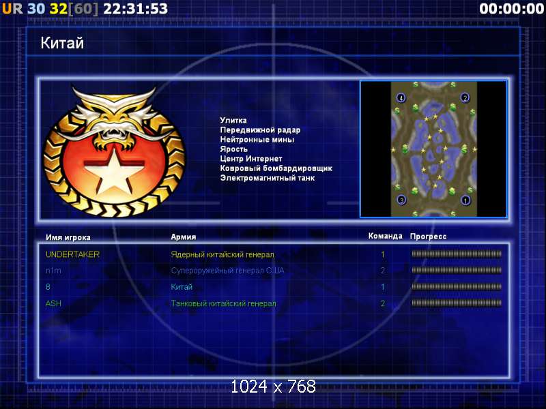Select start position 2 on the map
This screenshot has width=546, height=409.
pos(465,97)
